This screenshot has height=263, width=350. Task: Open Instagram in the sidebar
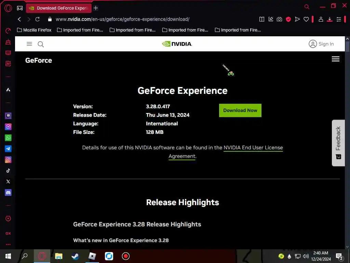[x=8, y=160]
